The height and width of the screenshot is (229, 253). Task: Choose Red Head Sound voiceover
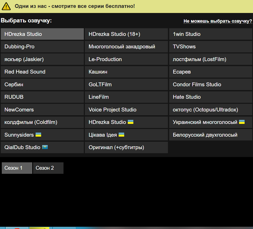click(x=42, y=72)
